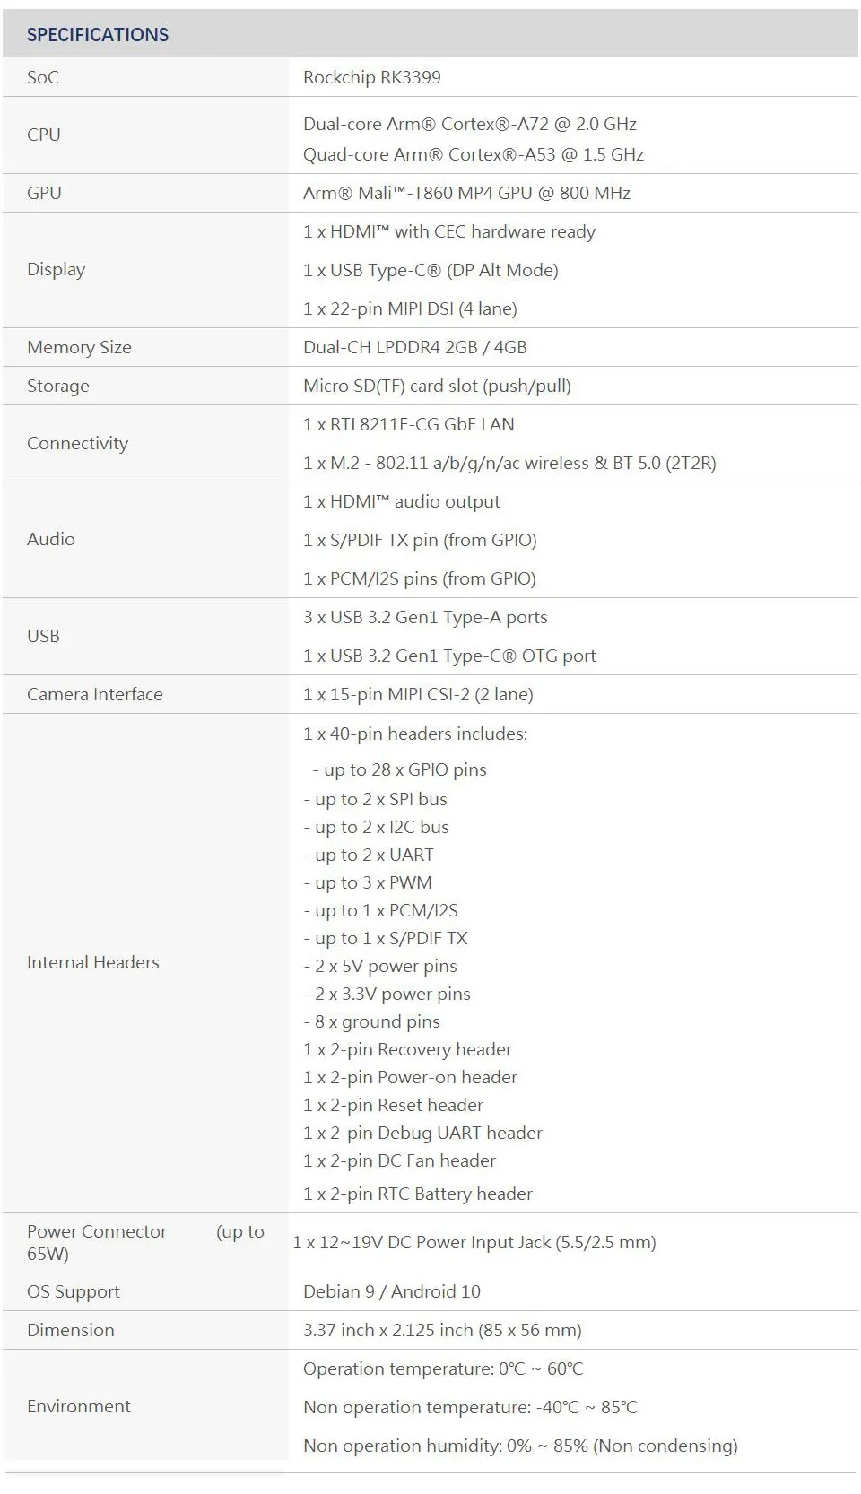Click the Connectivity row label

[78, 443]
